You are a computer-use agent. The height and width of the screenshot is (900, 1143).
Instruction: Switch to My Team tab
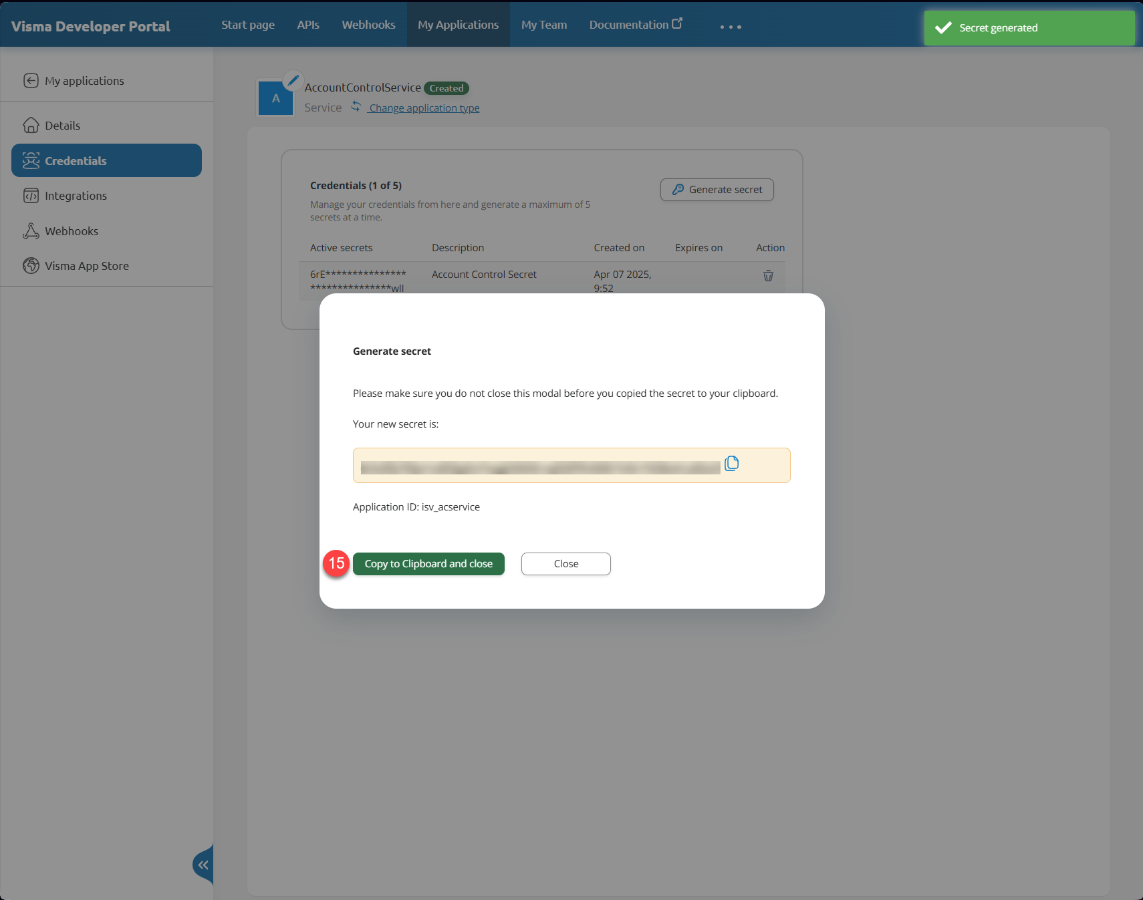543,25
